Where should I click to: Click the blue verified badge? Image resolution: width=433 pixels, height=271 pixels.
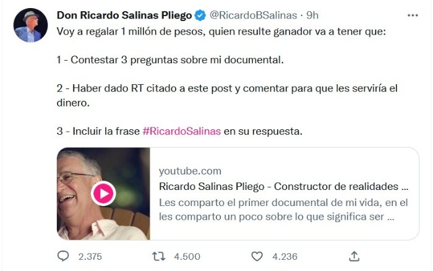point(200,15)
